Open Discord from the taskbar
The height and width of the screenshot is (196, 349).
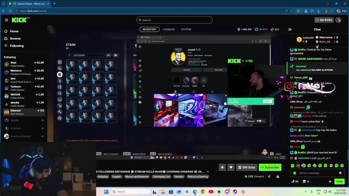(x=227, y=192)
